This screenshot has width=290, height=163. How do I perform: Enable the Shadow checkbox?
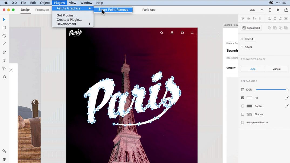(x=242, y=114)
